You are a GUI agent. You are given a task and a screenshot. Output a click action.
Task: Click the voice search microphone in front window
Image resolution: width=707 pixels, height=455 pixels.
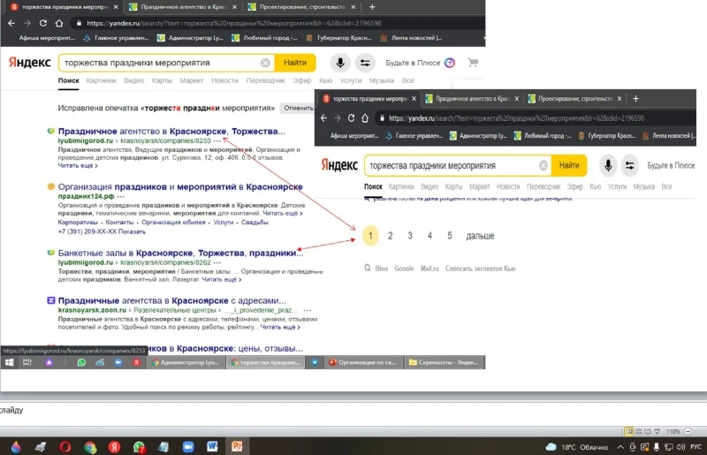(608, 165)
